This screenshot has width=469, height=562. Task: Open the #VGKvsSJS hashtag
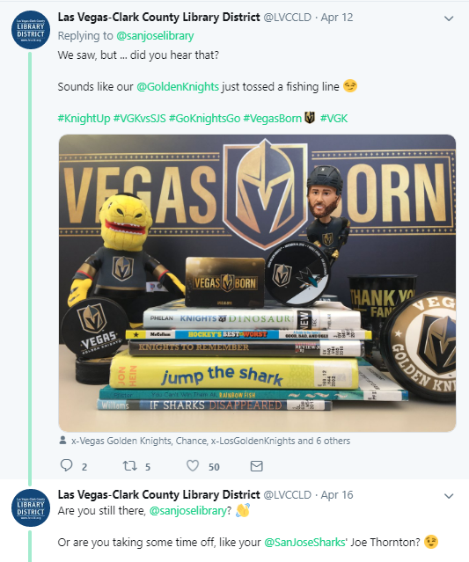[140, 118]
